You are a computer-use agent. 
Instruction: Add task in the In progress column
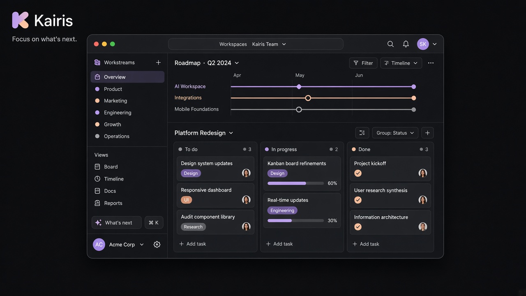coord(279,244)
